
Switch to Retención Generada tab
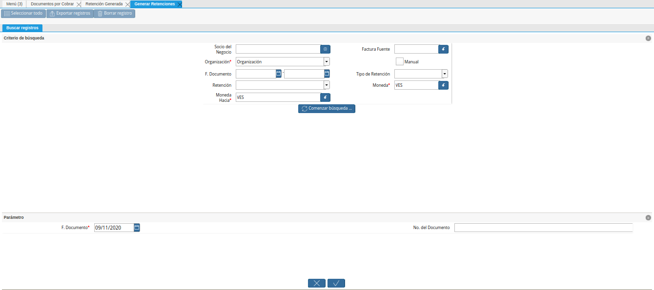coord(103,4)
